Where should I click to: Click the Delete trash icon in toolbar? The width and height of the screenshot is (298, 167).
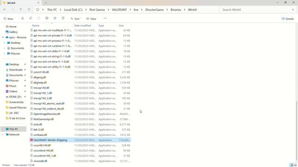[63, 19]
